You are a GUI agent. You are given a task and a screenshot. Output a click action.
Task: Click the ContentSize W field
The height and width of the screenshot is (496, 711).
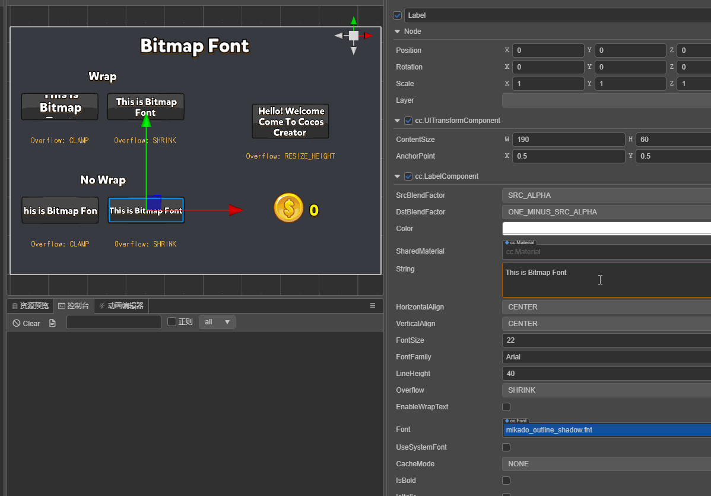[x=569, y=140]
